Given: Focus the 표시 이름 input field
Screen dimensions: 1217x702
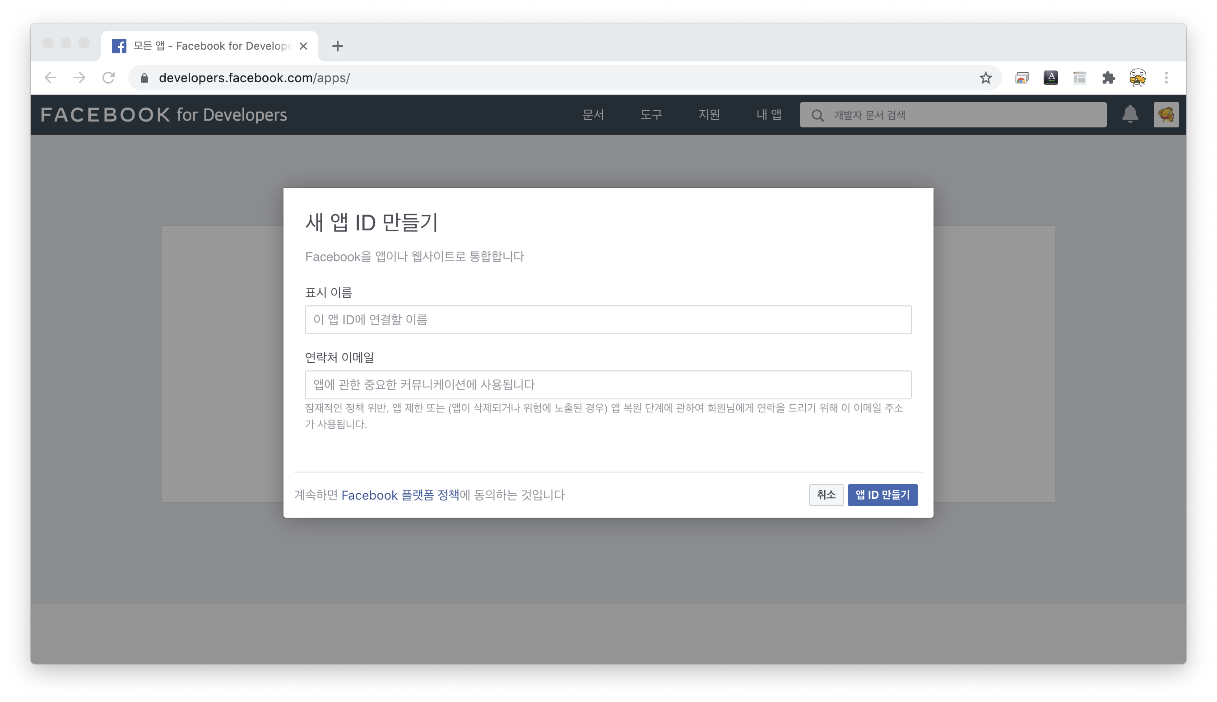Looking at the screenshot, I should (608, 320).
